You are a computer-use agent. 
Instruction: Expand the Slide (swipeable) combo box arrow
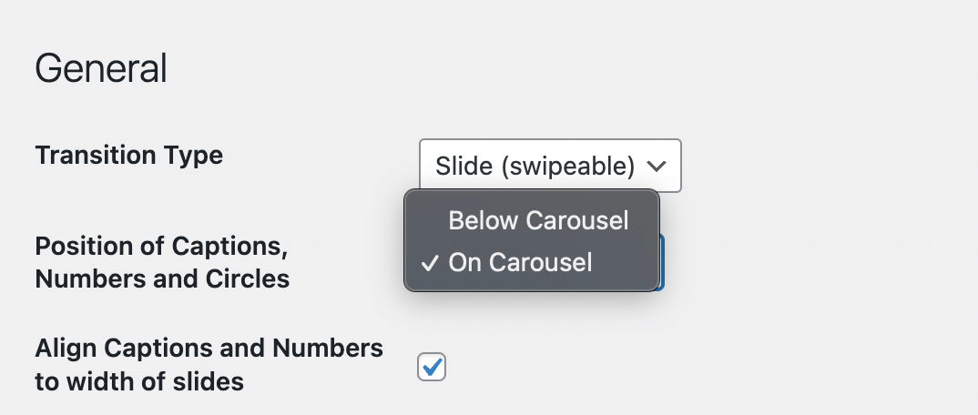coord(657,166)
